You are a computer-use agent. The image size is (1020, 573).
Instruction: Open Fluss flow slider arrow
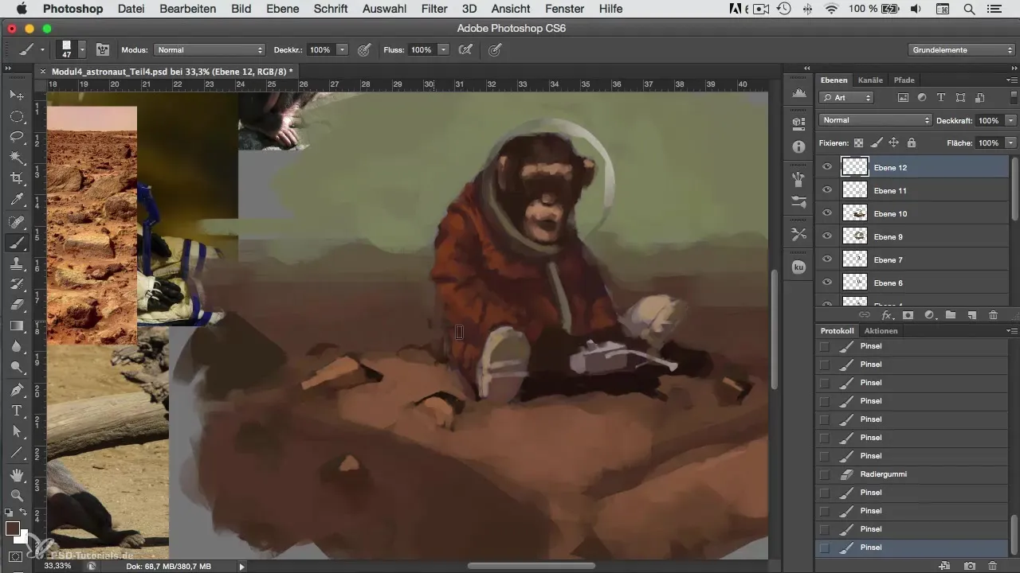(x=443, y=49)
